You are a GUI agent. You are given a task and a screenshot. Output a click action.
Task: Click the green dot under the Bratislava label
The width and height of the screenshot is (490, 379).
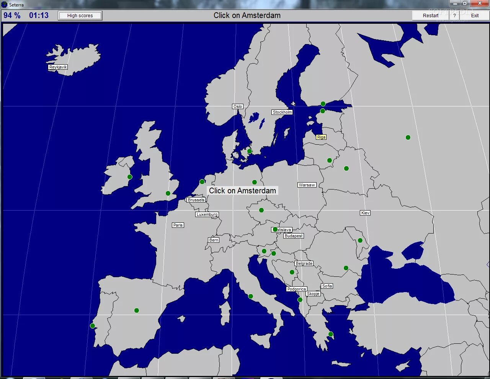[275, 230]
